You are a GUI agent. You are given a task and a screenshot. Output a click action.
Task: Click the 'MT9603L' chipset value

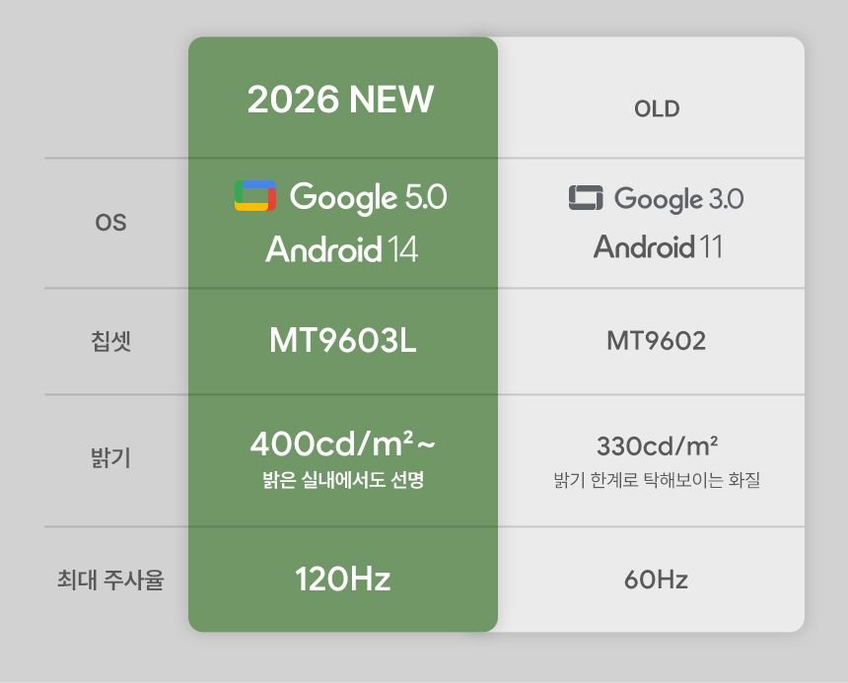tap(343, 341)
